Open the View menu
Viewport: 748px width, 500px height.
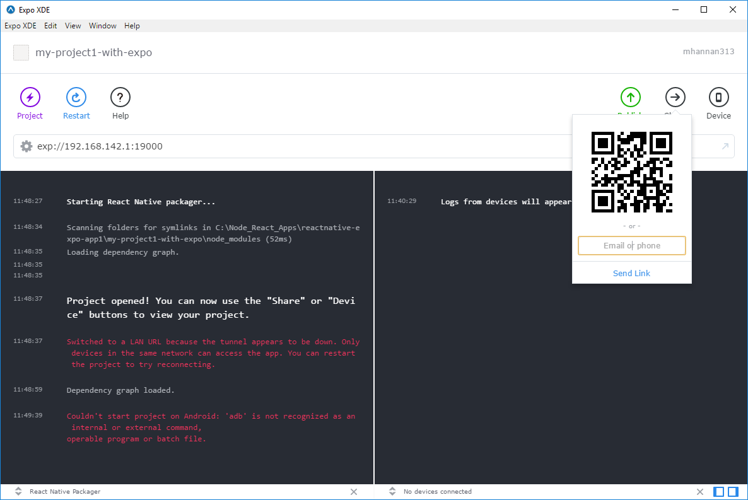pos(73,26)
